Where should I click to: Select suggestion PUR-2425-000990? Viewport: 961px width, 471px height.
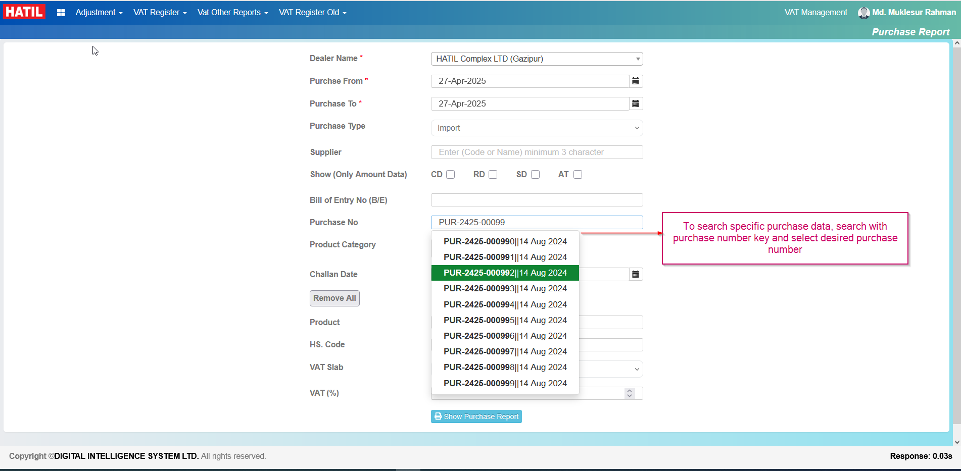tap(505, 242)
